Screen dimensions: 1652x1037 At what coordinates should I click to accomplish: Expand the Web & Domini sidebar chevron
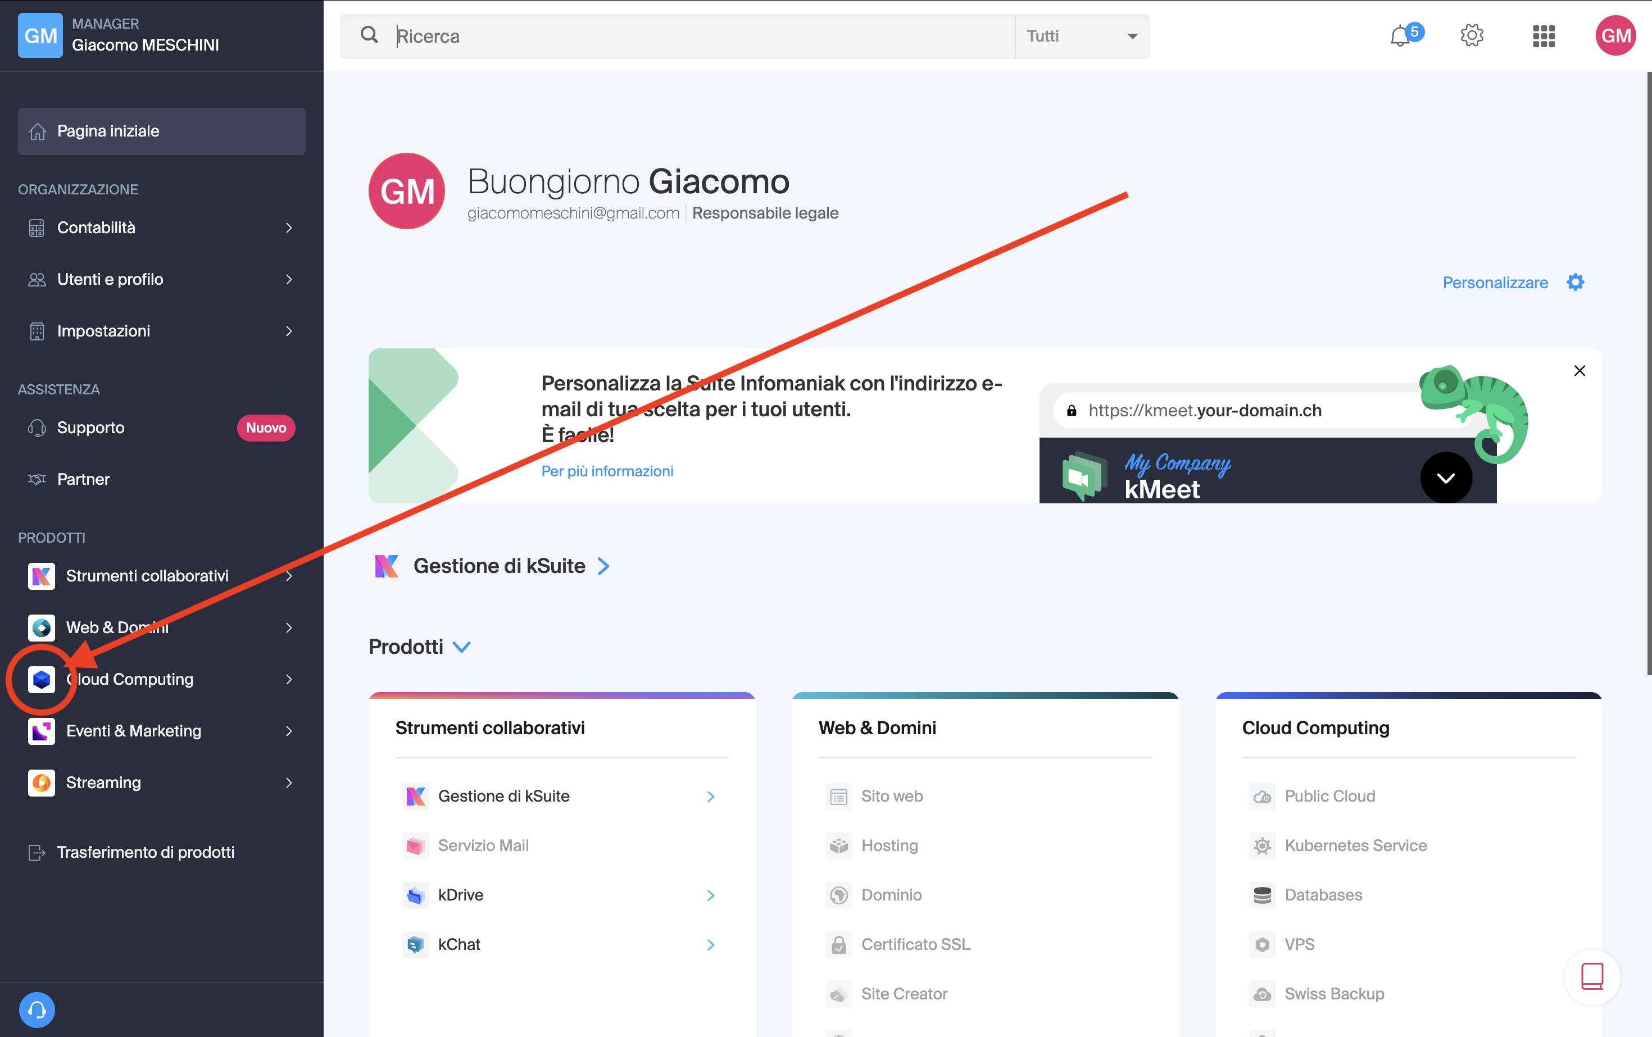tap(289, 627)
